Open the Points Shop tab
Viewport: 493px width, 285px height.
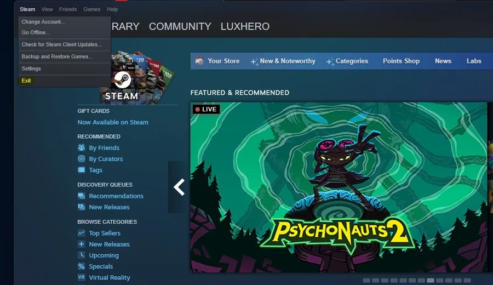401,61
